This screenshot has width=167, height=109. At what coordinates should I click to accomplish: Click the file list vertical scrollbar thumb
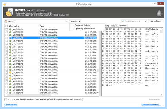[x=98, y=70]
